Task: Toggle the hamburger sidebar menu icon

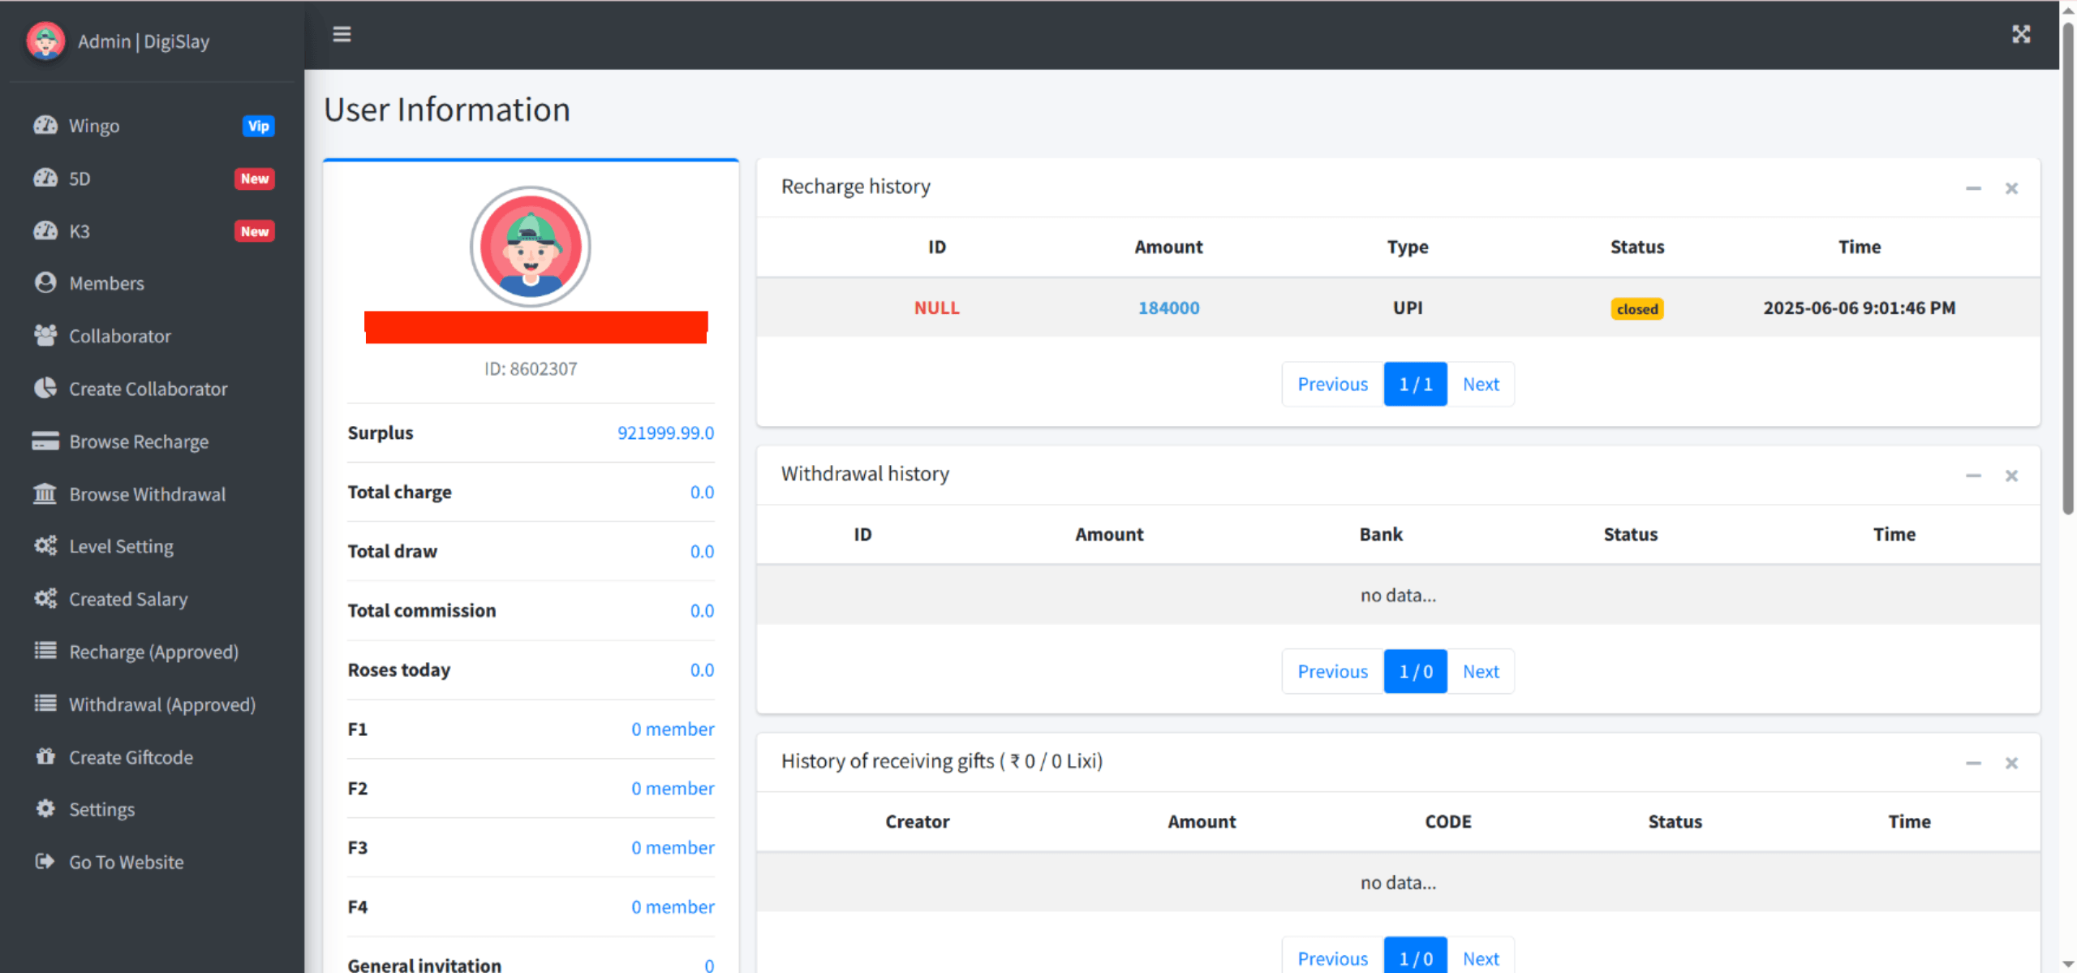Action: pyautogui.click(x=342, y=34)
